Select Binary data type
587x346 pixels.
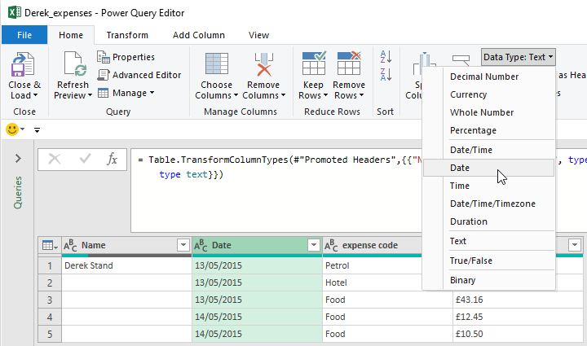[x=488, y=280]
